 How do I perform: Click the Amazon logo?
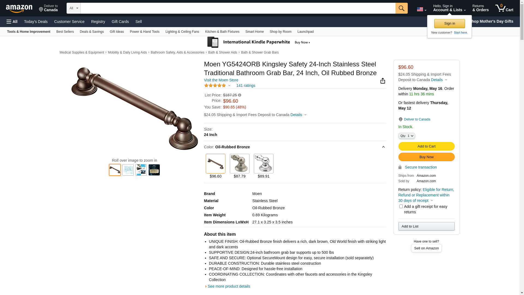19,8
